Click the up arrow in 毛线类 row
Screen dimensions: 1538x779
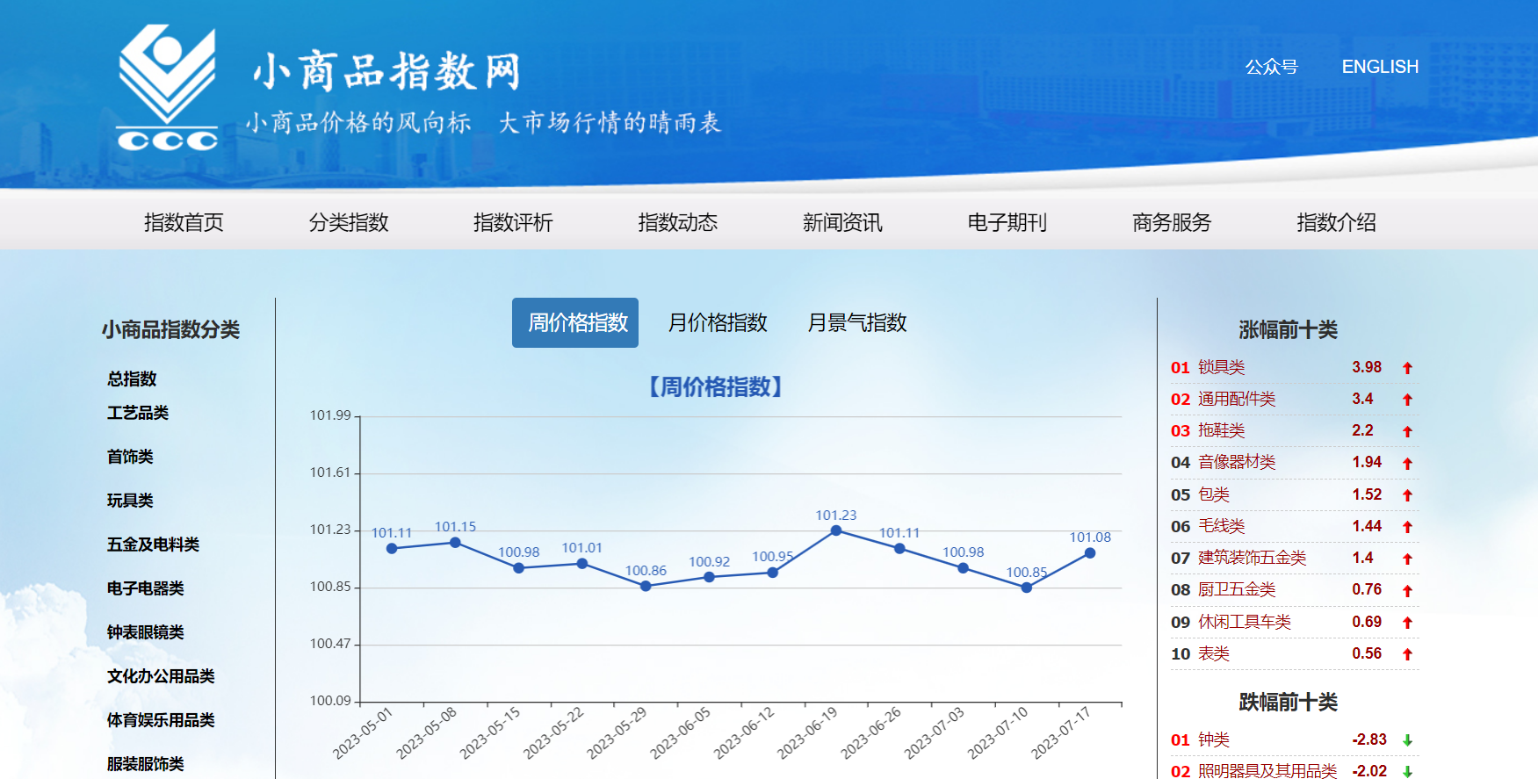(x=1407, y=527)
